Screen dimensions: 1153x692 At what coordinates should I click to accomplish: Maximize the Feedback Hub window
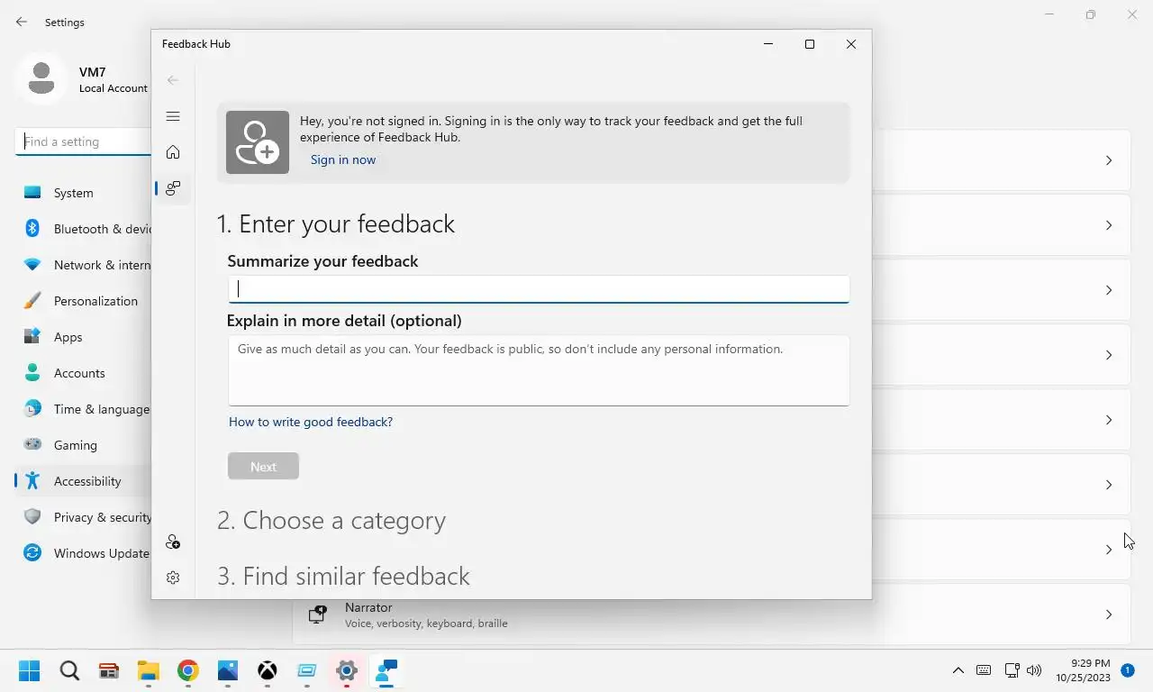click(x=810, y=44)
